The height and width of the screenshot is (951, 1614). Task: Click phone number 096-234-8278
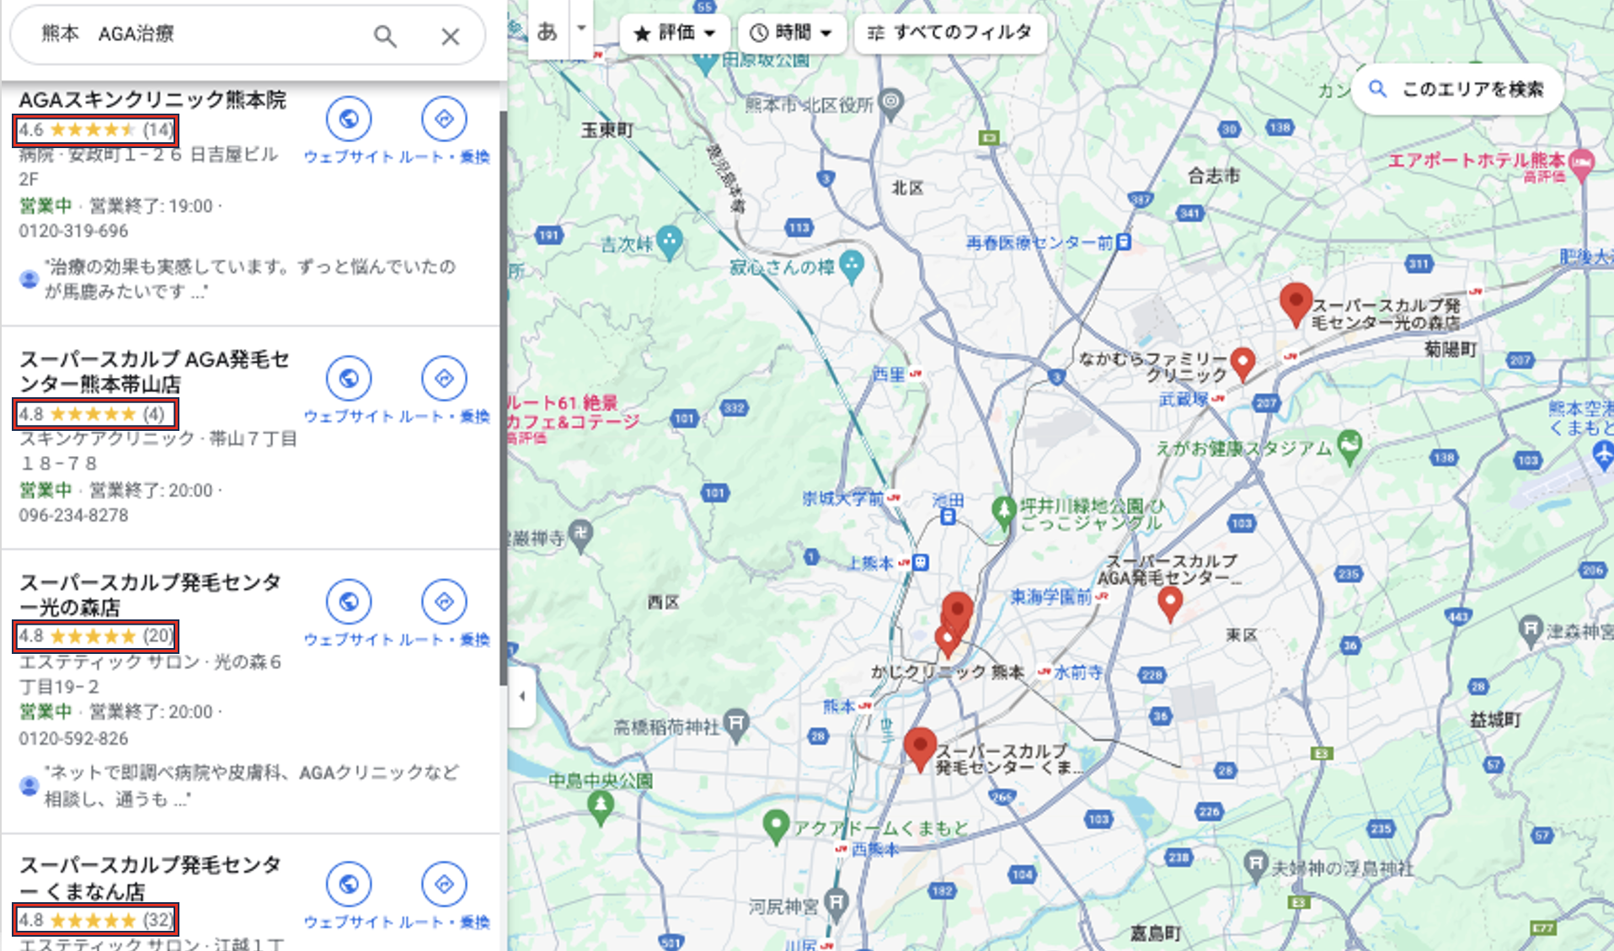tap(74, 515)
